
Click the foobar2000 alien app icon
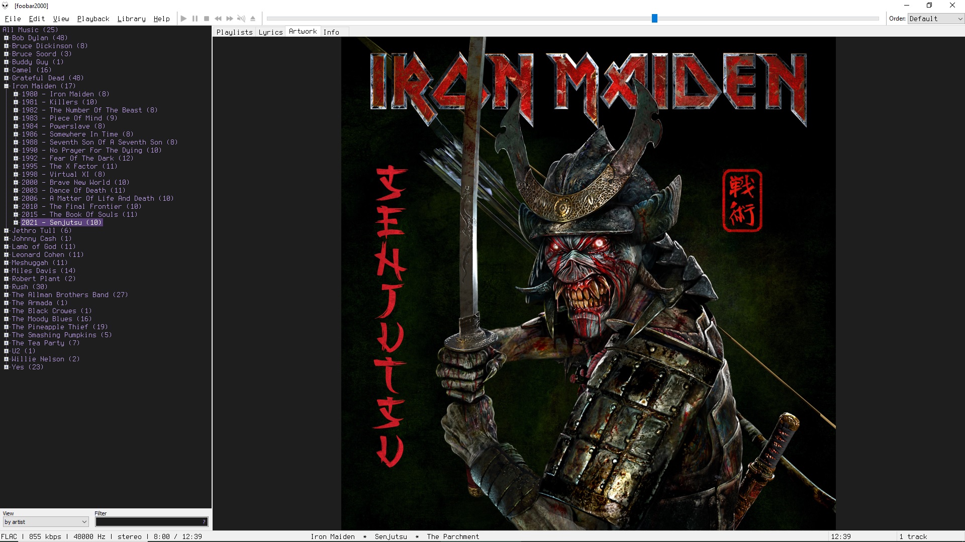pyautogui.click(x=6, y=6)
